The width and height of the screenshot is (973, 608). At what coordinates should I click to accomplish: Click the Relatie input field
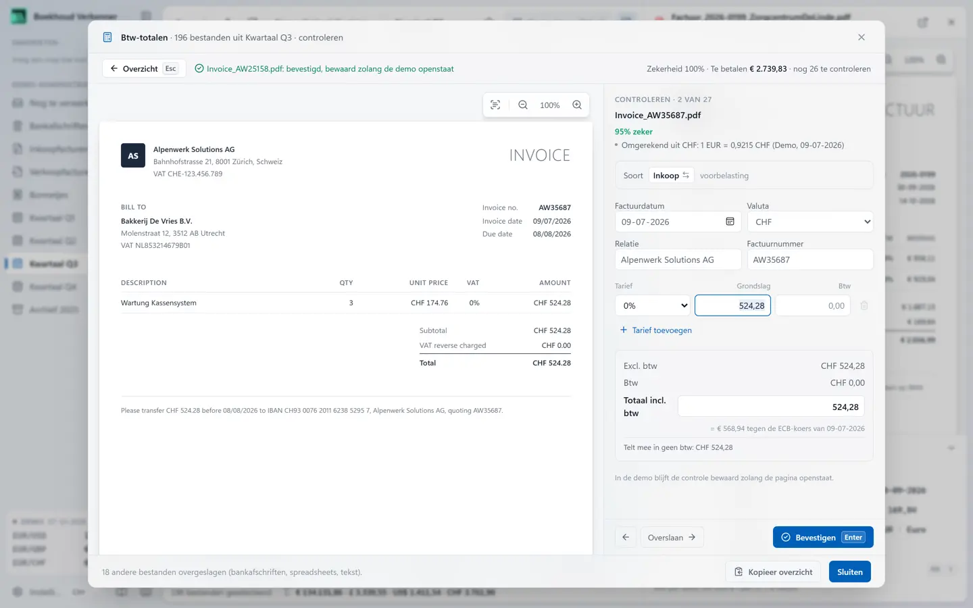pyautogui.click(x=678, y=259)
